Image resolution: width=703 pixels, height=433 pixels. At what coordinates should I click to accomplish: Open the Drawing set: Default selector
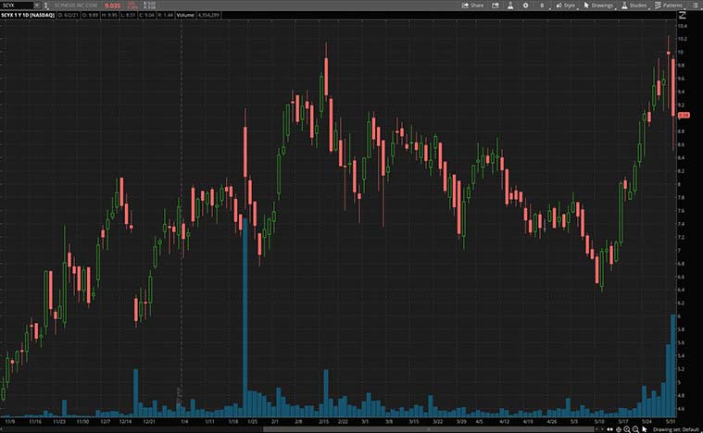click(x=676, y=429)
